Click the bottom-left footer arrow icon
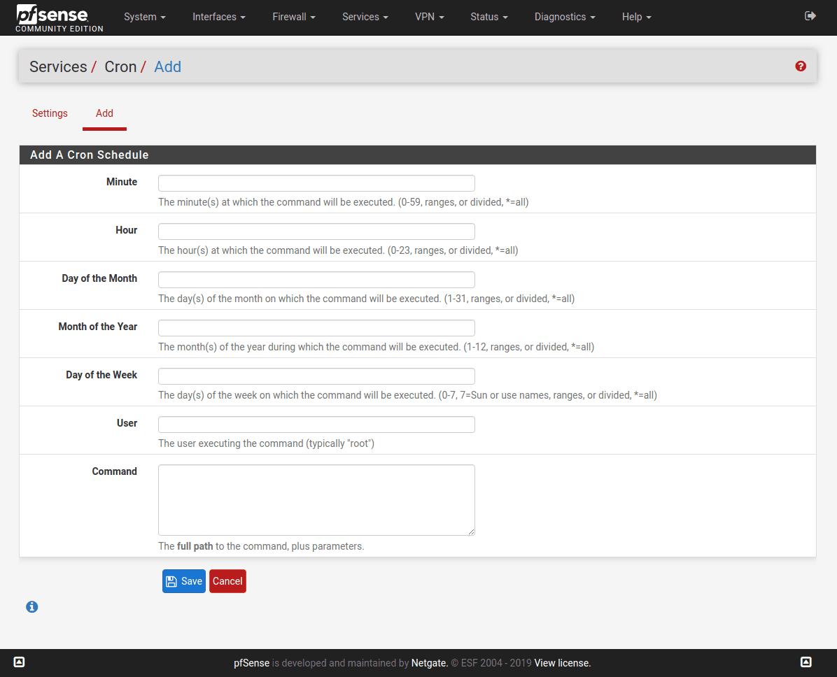This screenshot has width=837, height=677. point(20,662)
